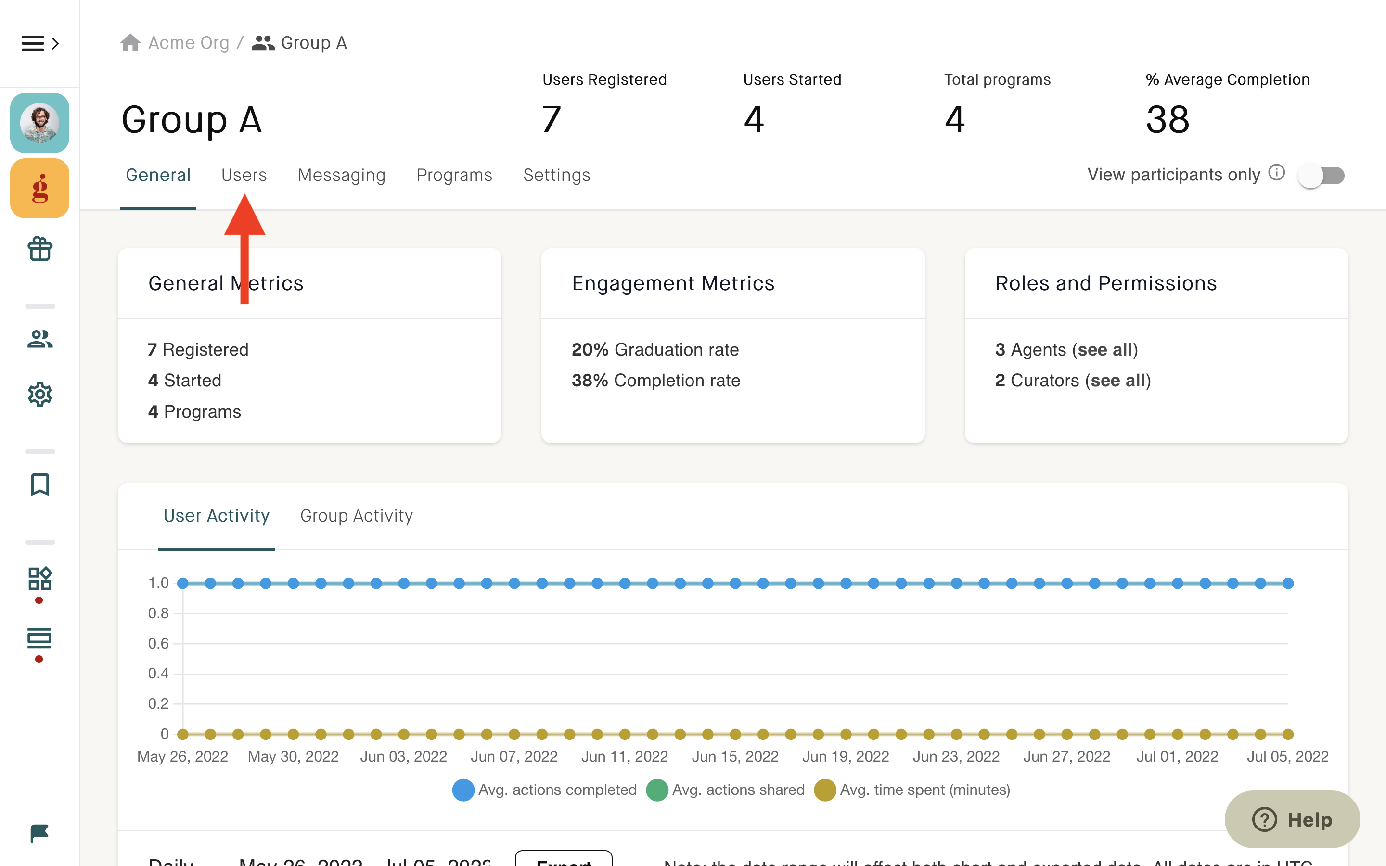Image resolution: width=1386 pixels, height=866 pixels.
Task: Open the settings gear icon in sidebar
Action: click(x=39, y=394)
